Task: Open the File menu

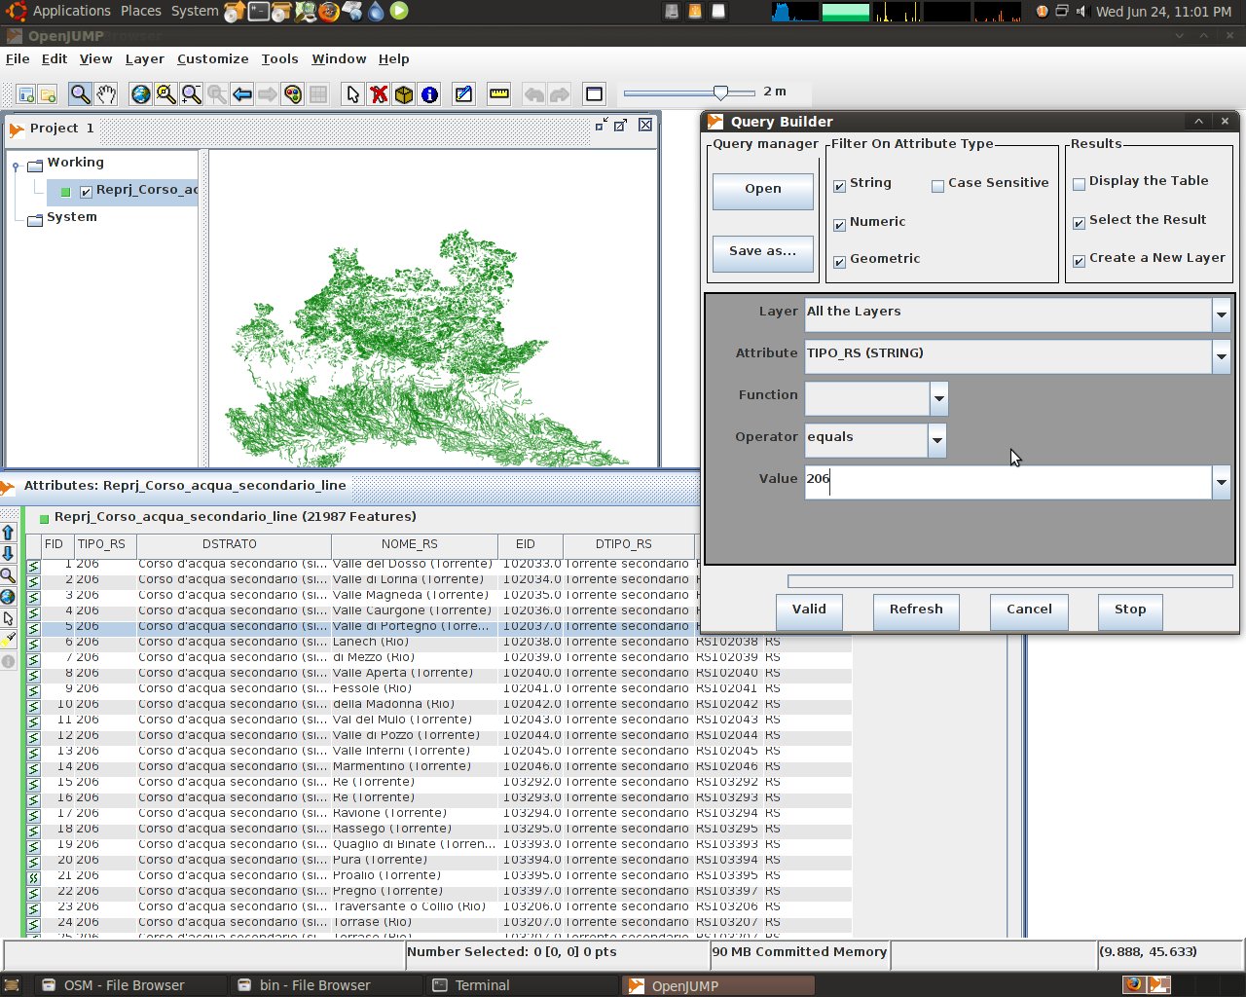Action: (18, 59)
